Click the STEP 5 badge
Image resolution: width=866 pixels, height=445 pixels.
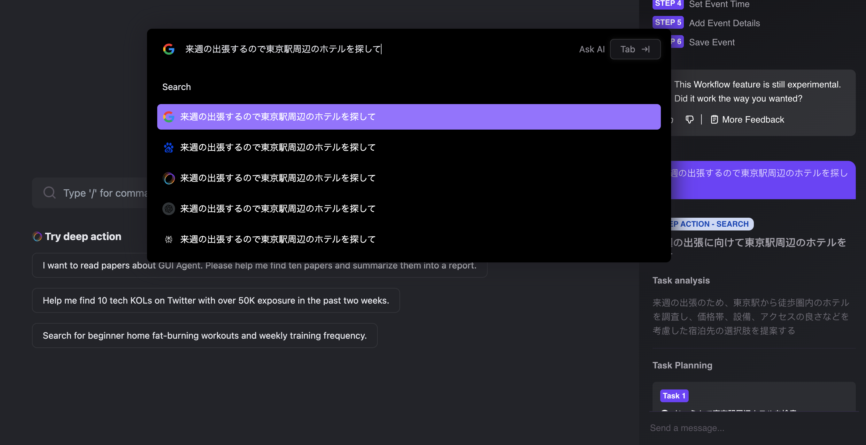[x=668, y=22]
